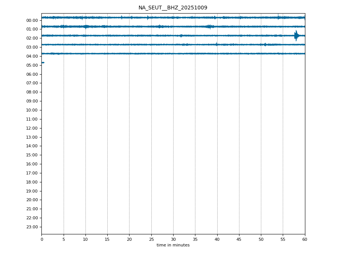Click the 15 minute tick label
Screen dimensions: 346x260
107,239
